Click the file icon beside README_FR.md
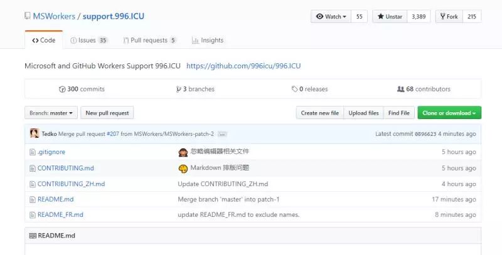This screenshot has height=255, width=502. [33, 215]
